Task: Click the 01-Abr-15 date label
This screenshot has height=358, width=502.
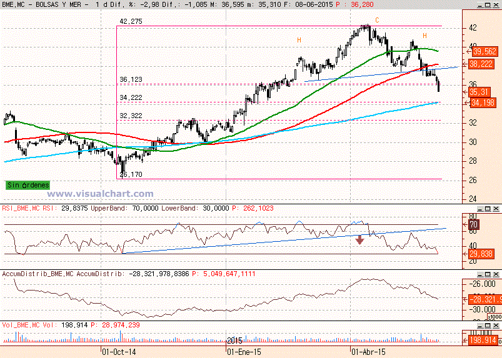Action: pyautogui.click(x=368, y=352)
